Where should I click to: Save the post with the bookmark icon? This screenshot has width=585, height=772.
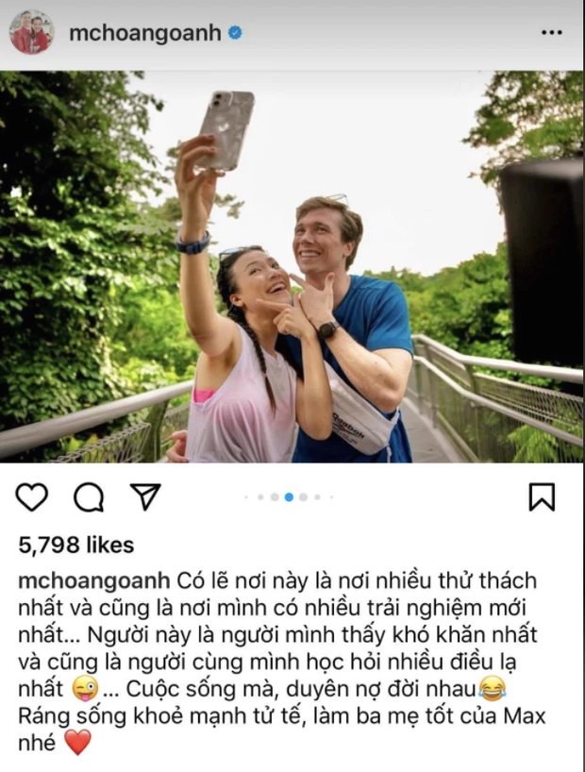coord(542,496)
